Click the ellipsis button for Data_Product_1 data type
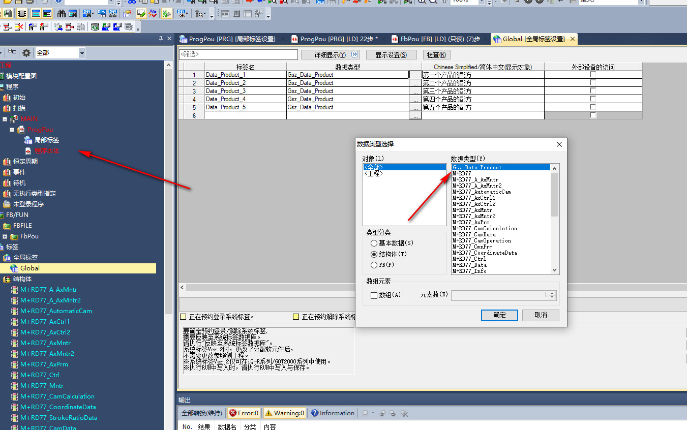The image size is (687, 430). [x=415, y=75]
